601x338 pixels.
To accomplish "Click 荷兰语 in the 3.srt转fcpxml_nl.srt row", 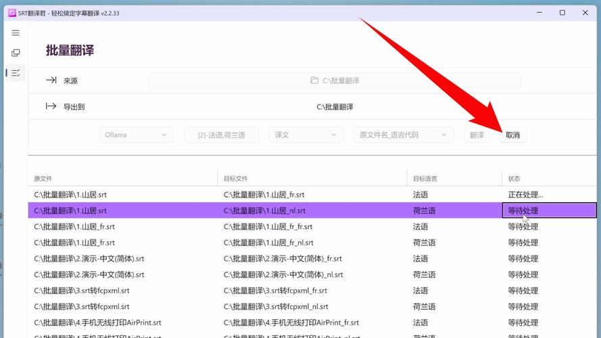I will [x=425, y=307].
